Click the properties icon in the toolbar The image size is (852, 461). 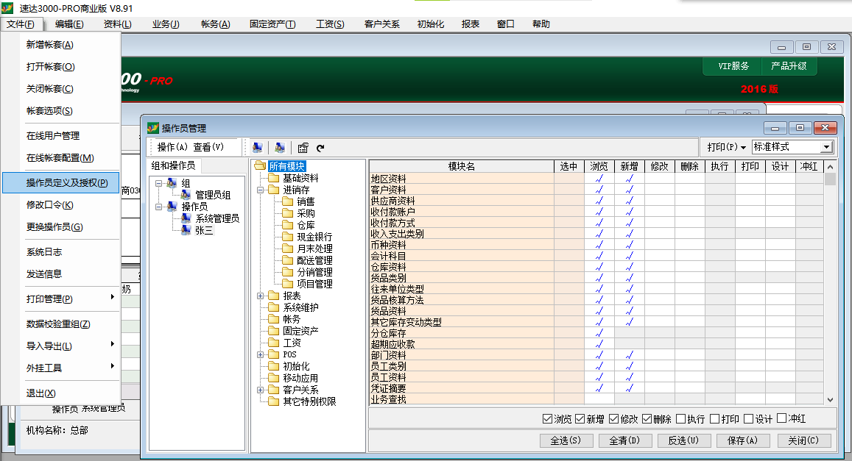tap(303, 147)
